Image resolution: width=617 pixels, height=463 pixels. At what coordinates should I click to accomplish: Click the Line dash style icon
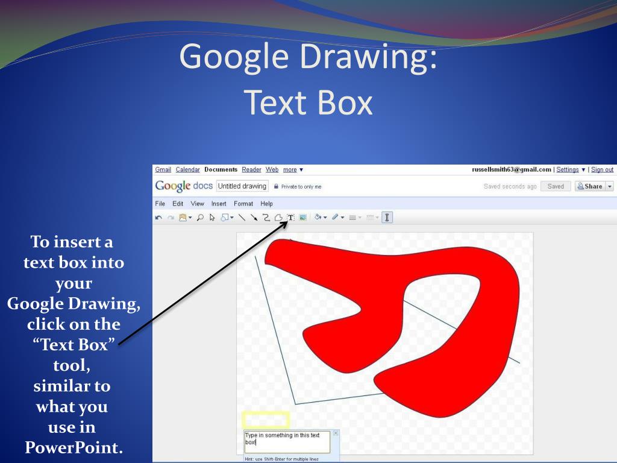pyautogui.click(x=370, y=217)
